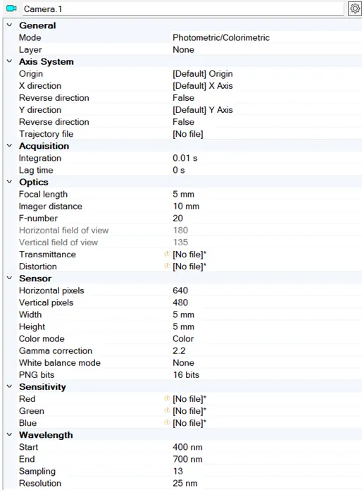Edit the Camera.1 name field
The image size is (362, 490).
(183, 8)
